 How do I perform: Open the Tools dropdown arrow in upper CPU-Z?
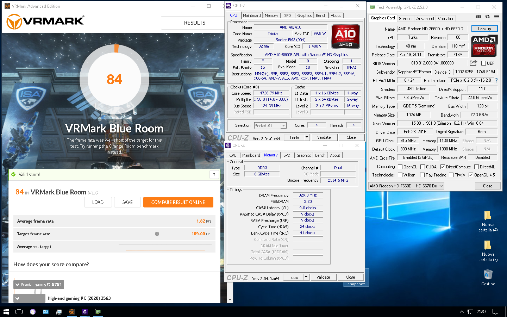pyautogui.click(x=307, y=137)
